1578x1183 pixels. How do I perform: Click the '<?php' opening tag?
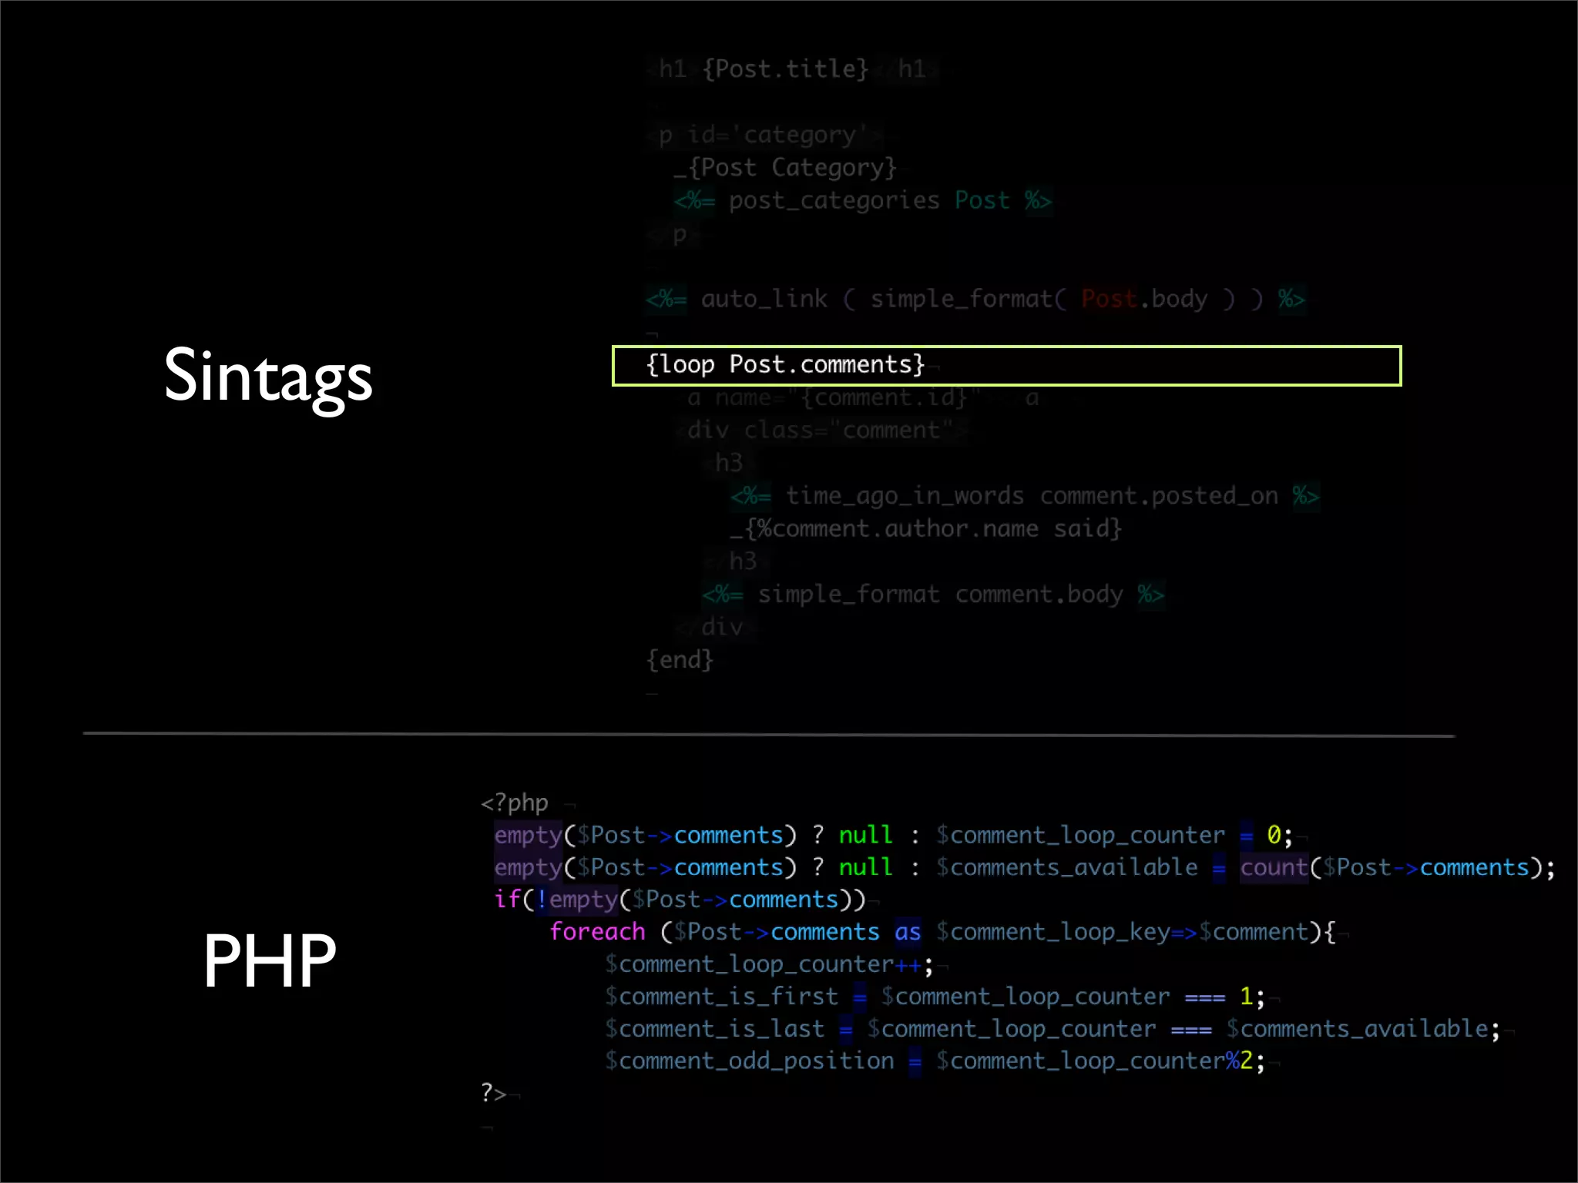[515, 803]
